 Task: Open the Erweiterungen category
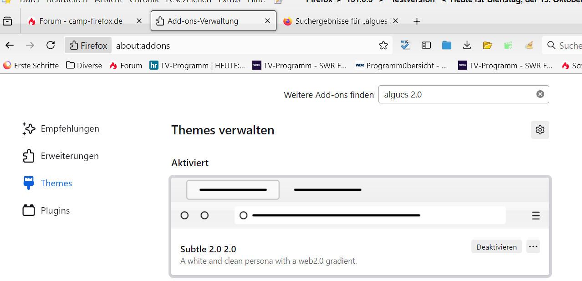69,156
